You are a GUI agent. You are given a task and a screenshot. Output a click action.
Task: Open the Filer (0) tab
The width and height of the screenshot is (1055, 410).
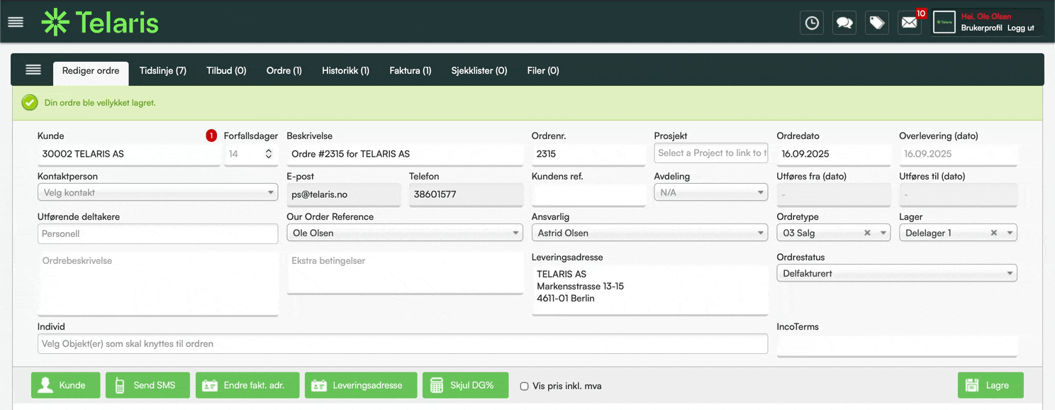[x=543, y=71]
